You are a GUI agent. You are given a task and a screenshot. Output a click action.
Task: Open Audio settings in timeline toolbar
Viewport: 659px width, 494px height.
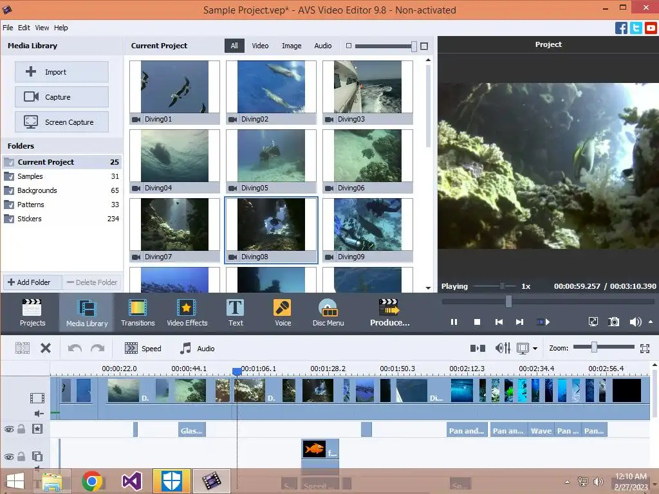(197, 348)
